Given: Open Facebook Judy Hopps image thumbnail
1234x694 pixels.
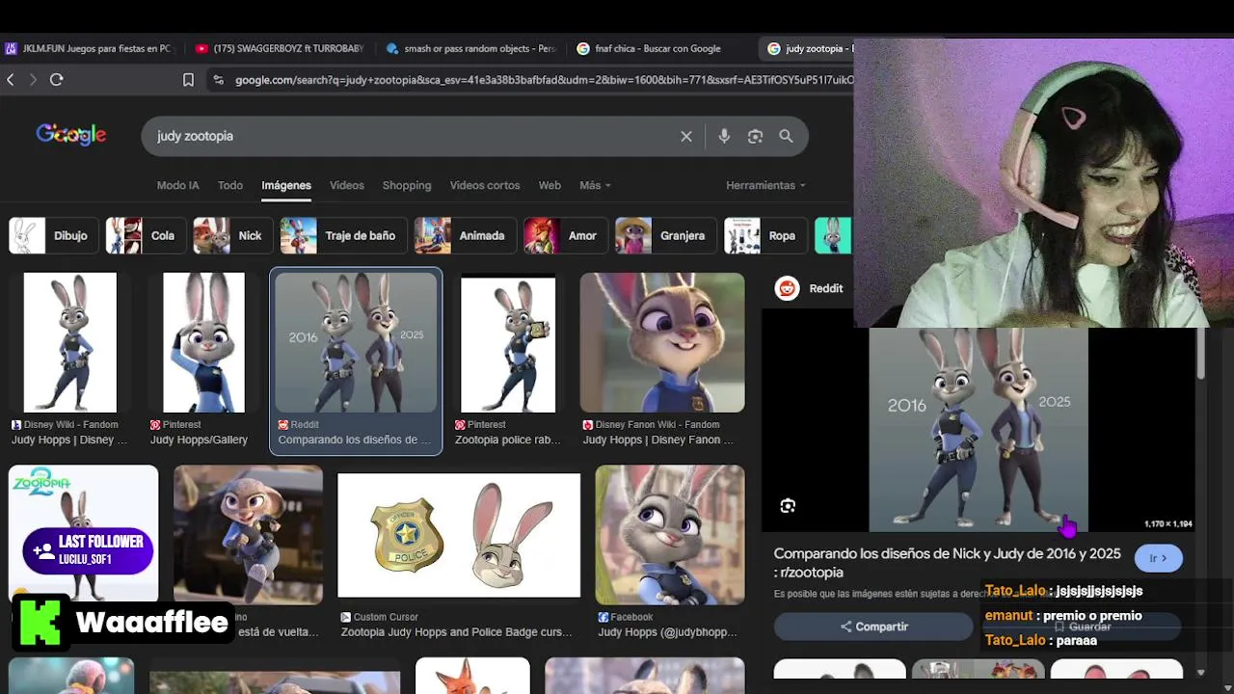Looking at the screenshot, I should click(670, 535).
